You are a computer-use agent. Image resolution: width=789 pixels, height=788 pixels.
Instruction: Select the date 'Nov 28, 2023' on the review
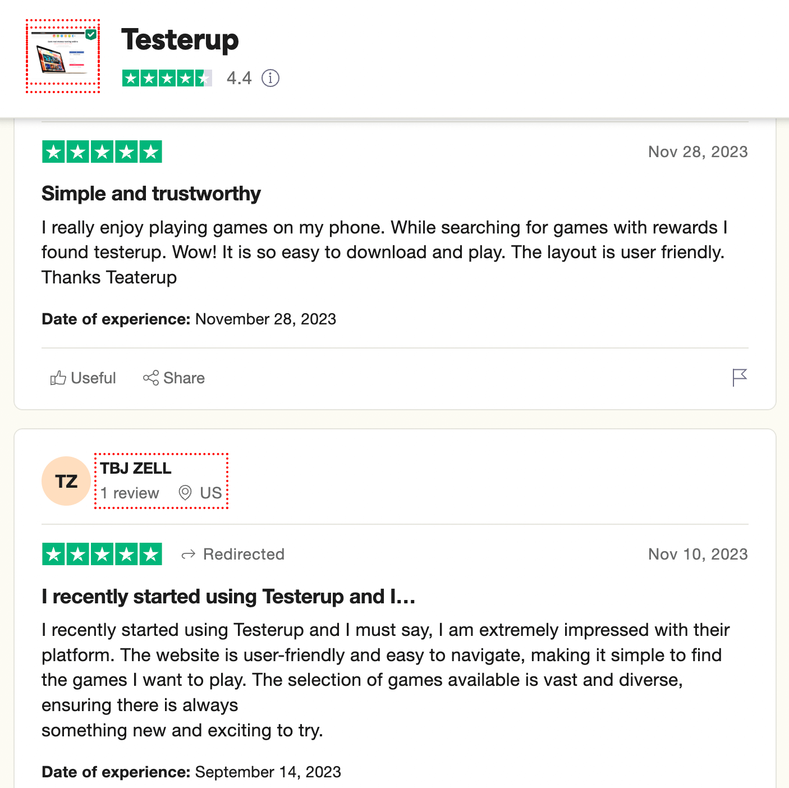click(698, 152)
